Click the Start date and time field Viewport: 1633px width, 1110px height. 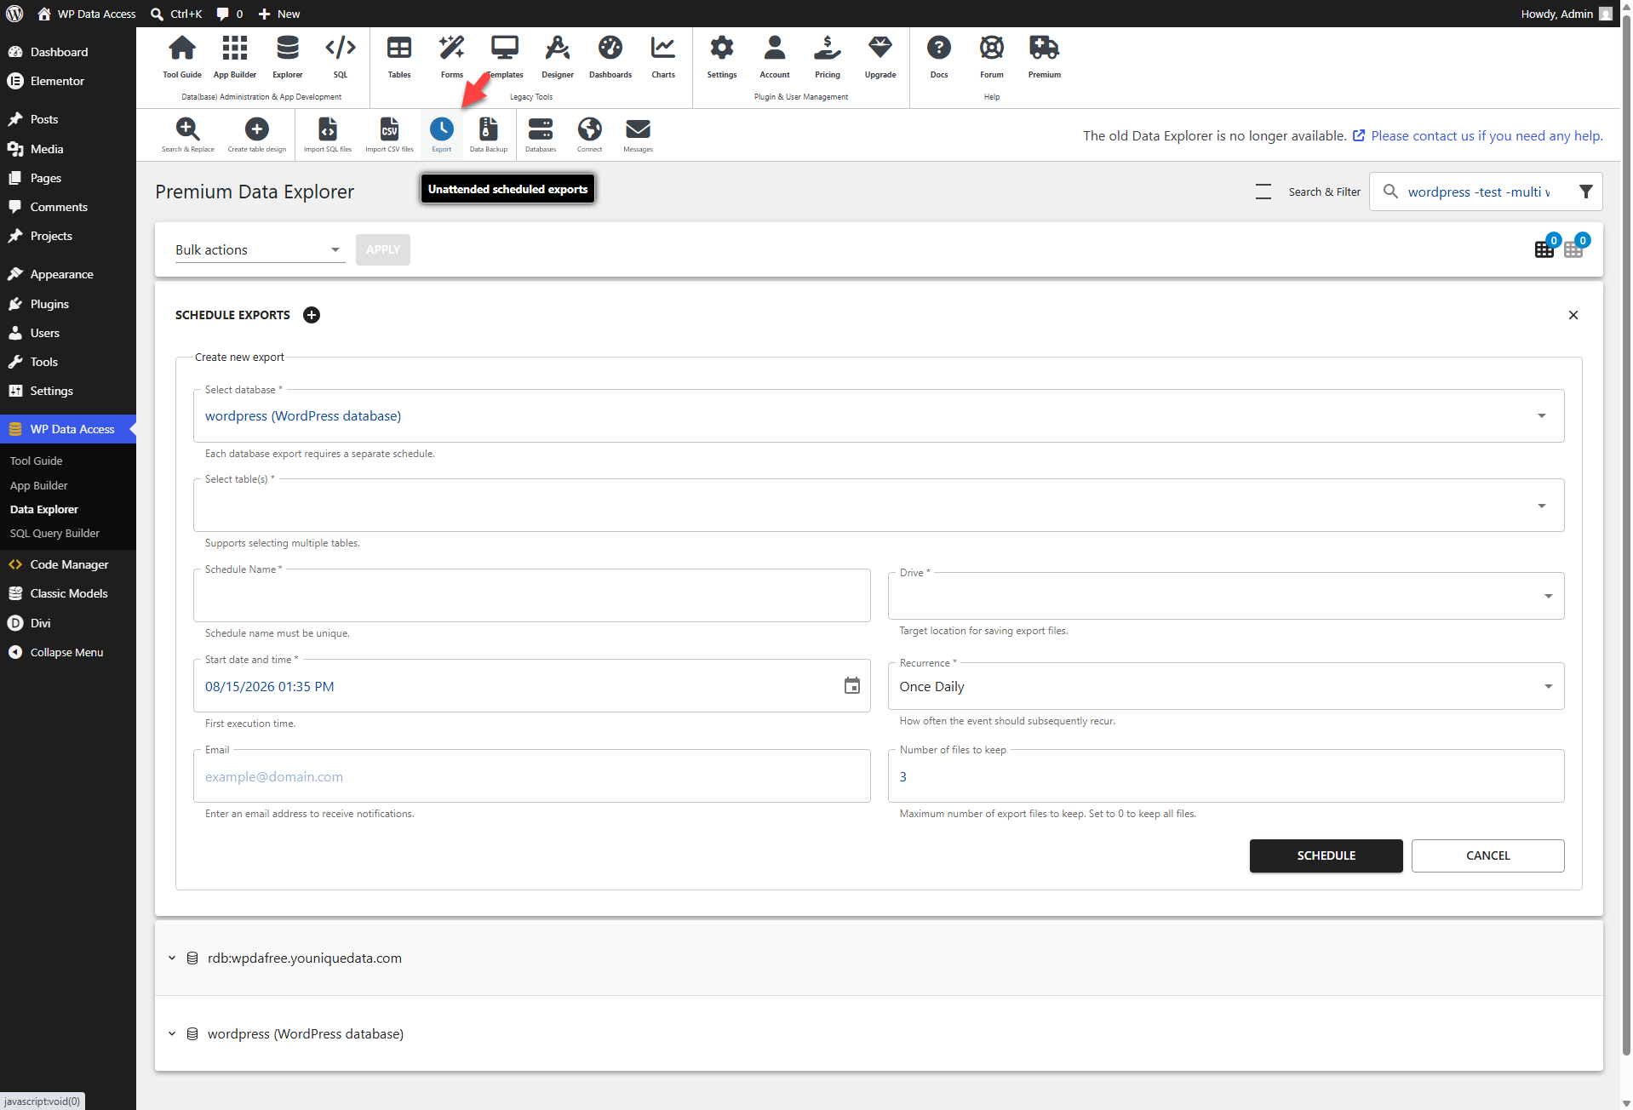[532, 686]
